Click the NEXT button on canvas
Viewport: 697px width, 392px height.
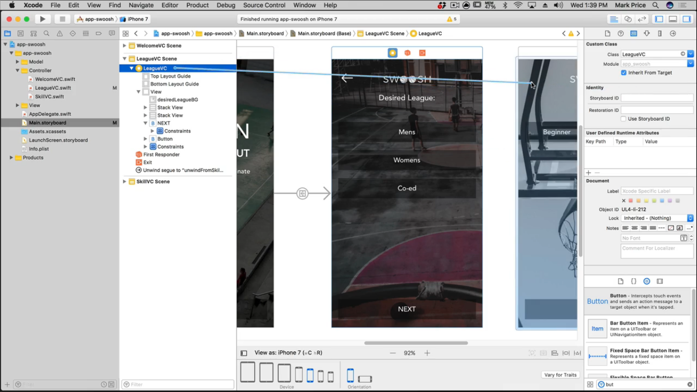407,309
